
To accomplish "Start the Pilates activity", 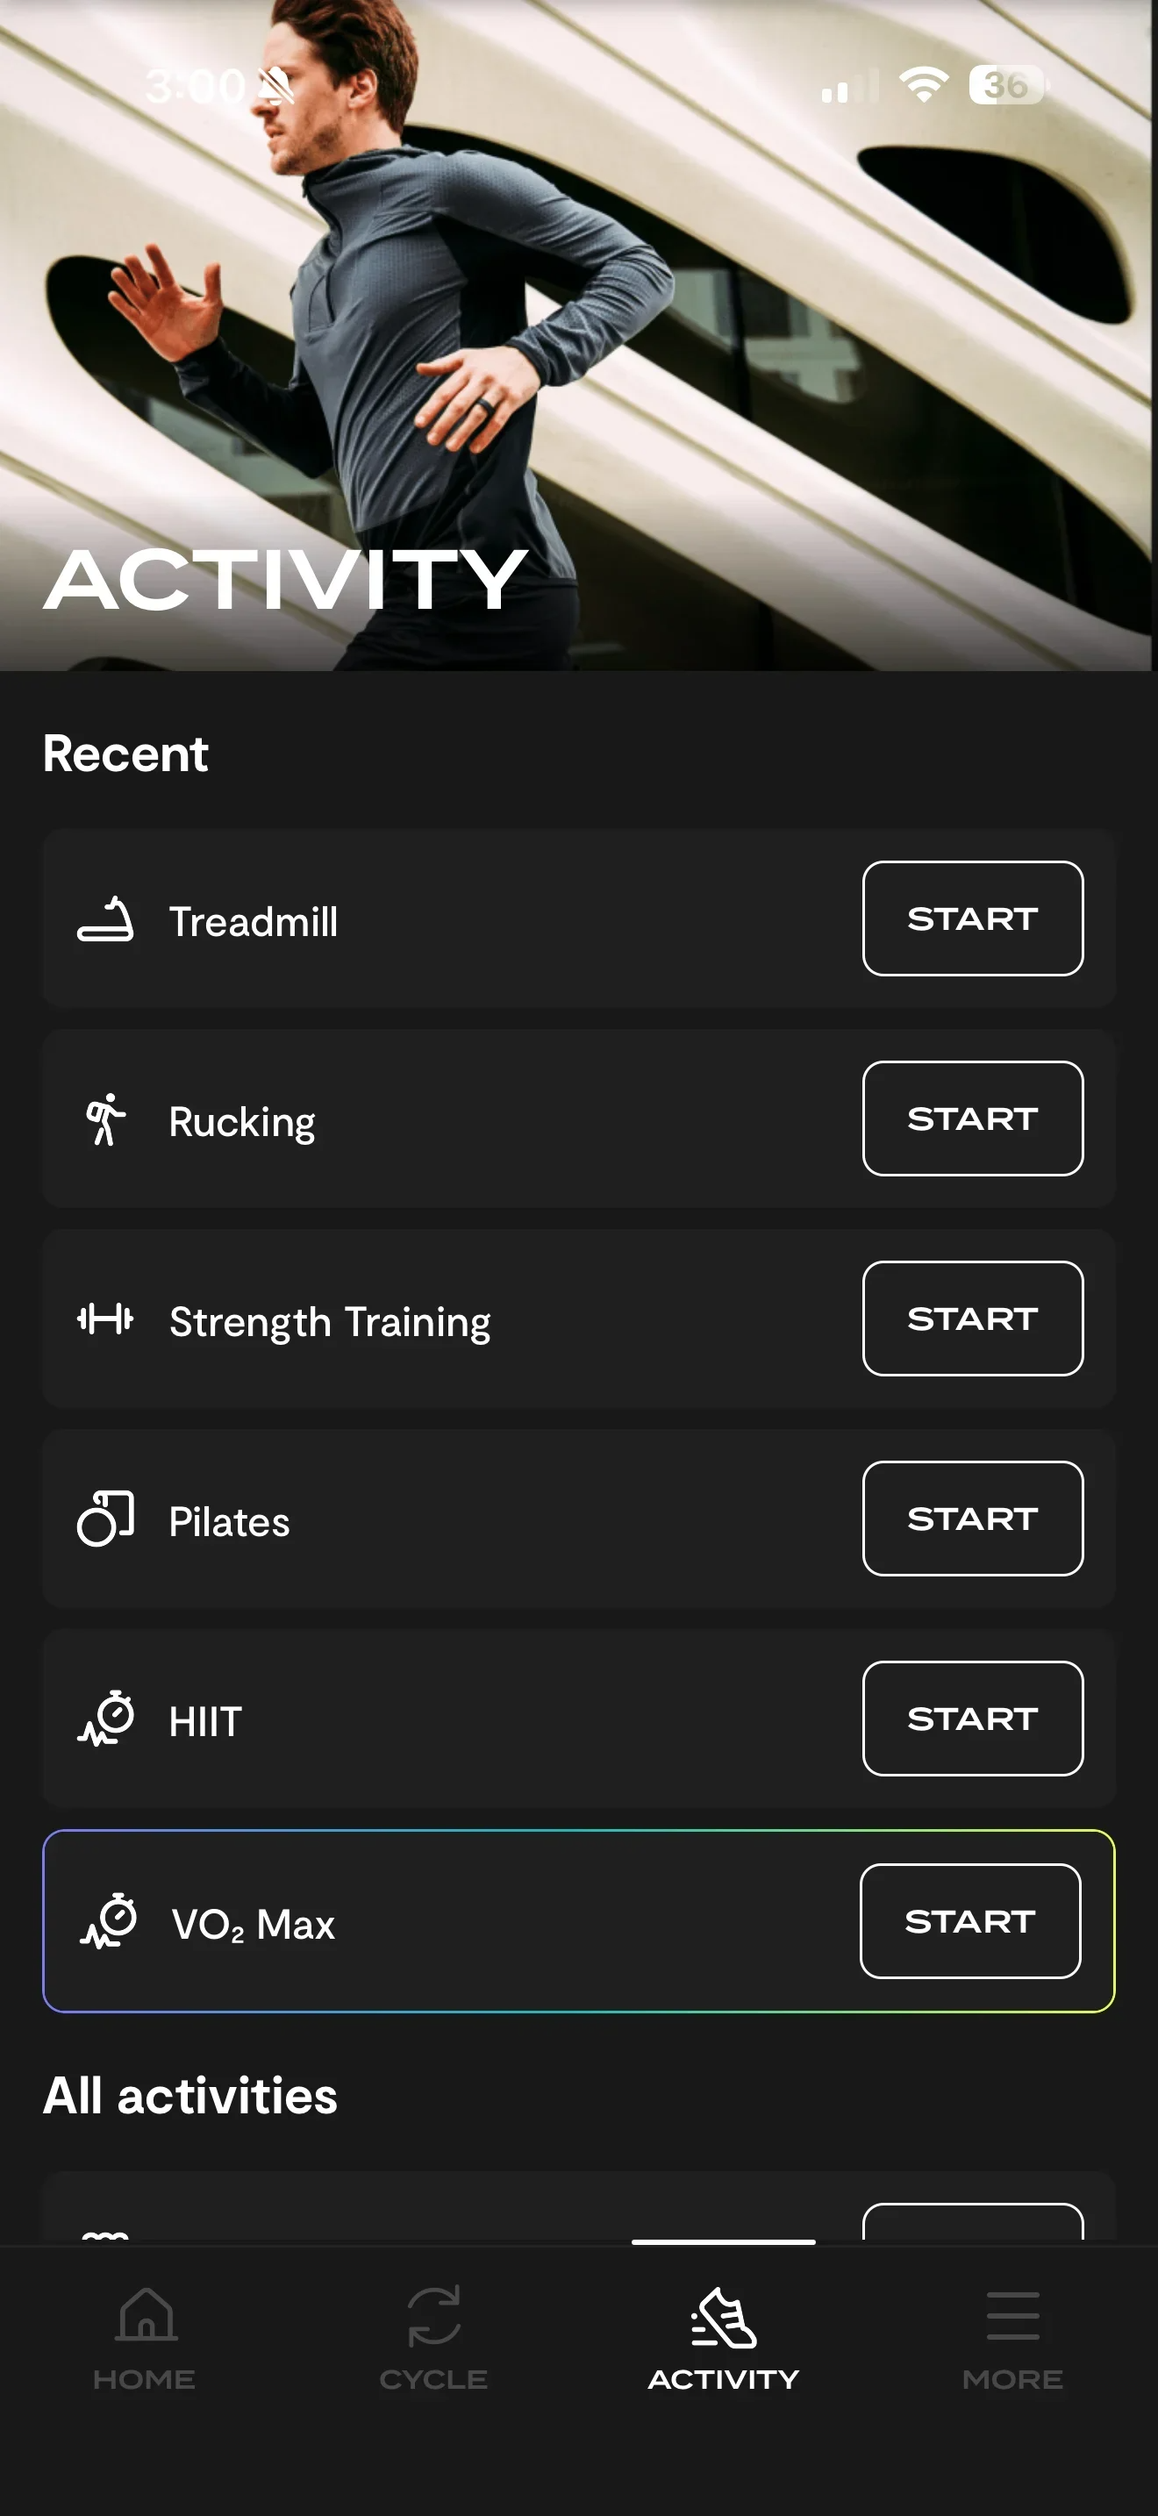I will point(973,1519).
